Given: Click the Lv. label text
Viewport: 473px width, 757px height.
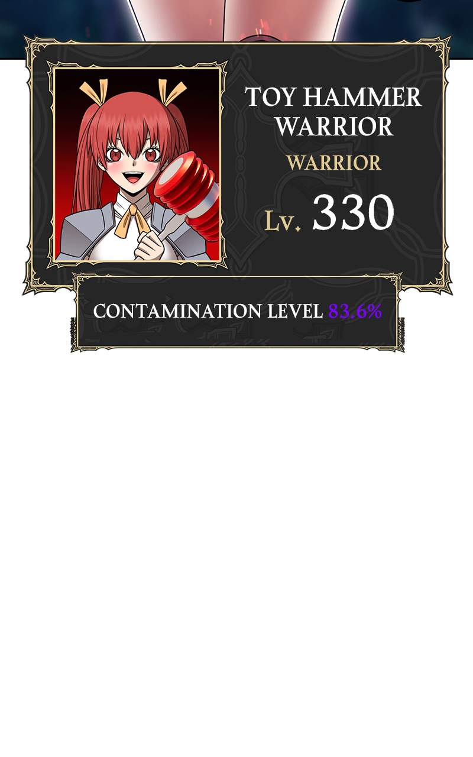Looking at the screenshot, I should point(284,219).
